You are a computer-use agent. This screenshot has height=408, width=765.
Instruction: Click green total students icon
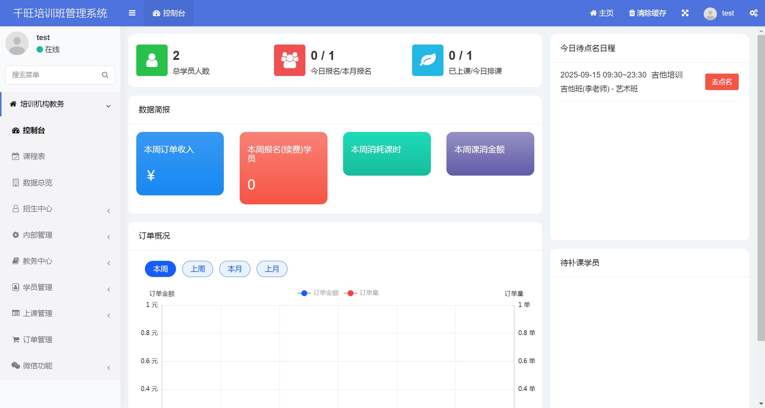pyautogui.click(x=152, y=60)
